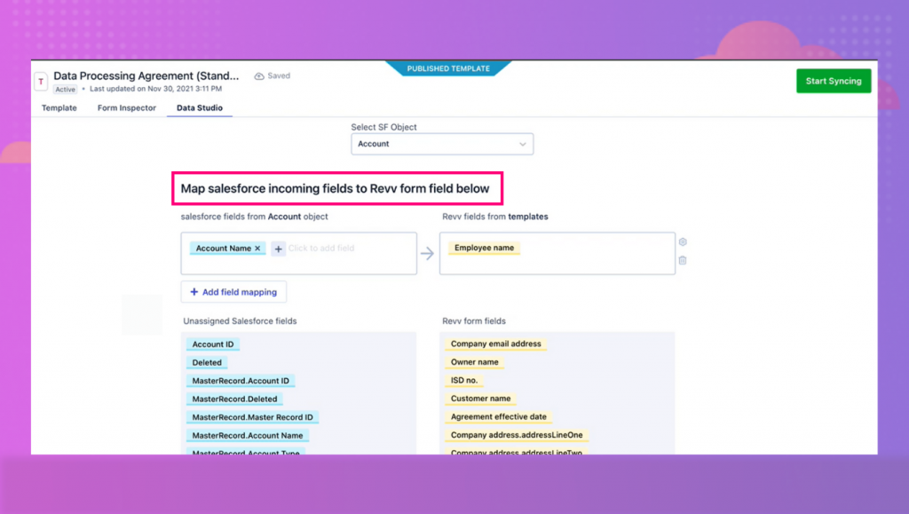This screenshot has height=514, width=909.
Task: Click Agreement effective date form field
Action: coord(499,416)
